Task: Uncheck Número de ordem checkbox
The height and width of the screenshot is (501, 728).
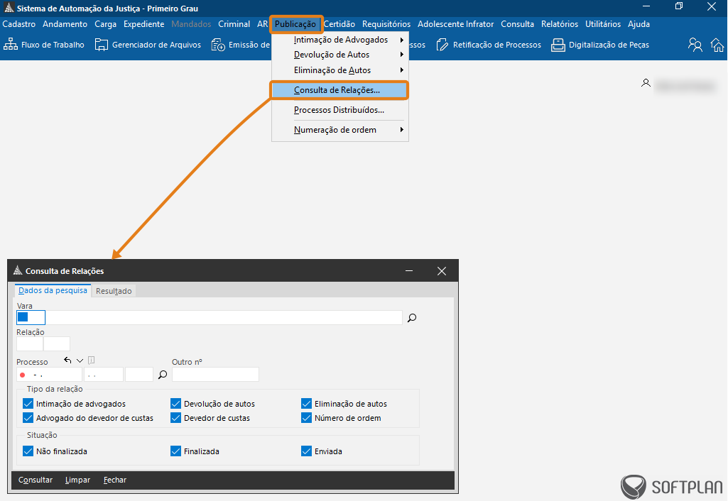Action: [x=306, y=418]
